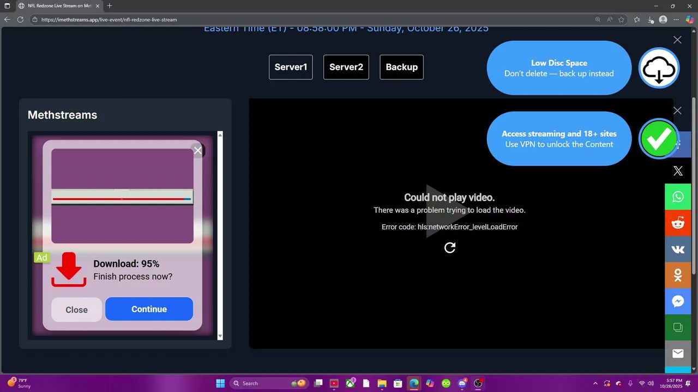698x392 pixels.
Task: Click the cloud download icon
Action: [659, 68]
